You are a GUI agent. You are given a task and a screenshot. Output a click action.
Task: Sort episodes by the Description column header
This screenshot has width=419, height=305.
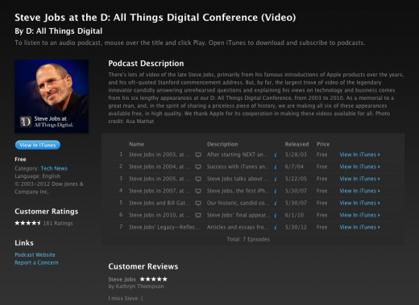tap(222, 144)
